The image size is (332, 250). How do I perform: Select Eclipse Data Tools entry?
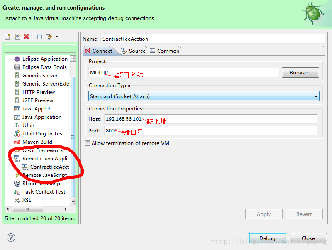[x=44, y=67]
